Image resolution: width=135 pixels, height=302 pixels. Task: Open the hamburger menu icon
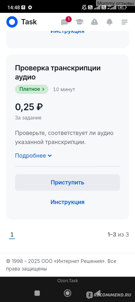[124, 22]
